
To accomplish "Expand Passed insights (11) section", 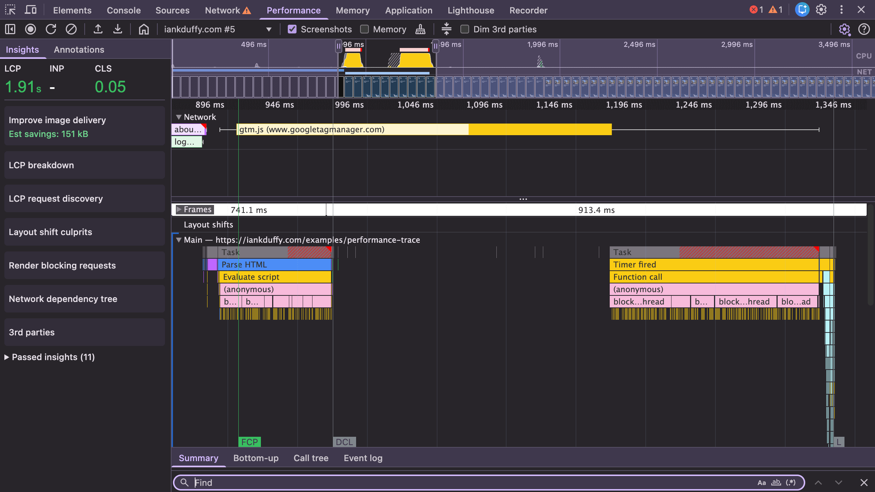I will pyautogui.click(x=7, y=357).
